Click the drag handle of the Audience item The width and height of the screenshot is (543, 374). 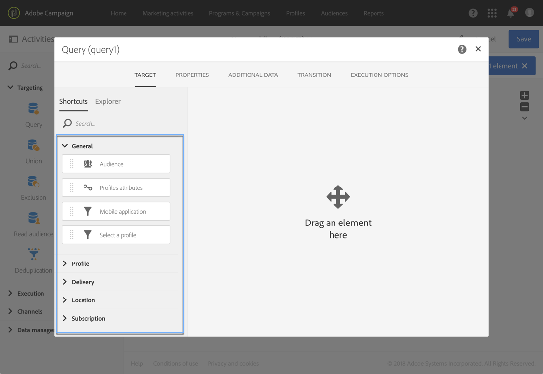click(72, 164)
